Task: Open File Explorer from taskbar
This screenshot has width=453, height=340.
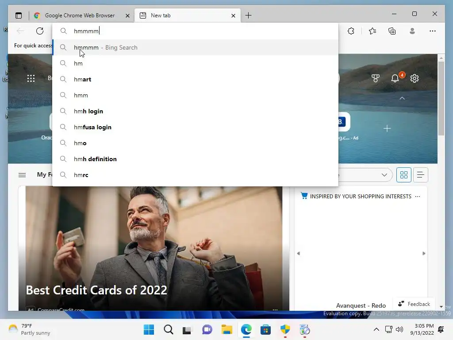Action: click(x=227, y=329)
